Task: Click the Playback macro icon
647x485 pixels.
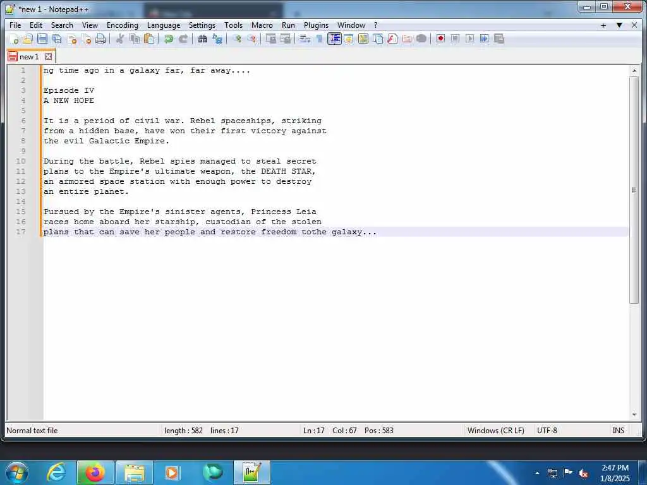Action: click(x=469, y=39)
